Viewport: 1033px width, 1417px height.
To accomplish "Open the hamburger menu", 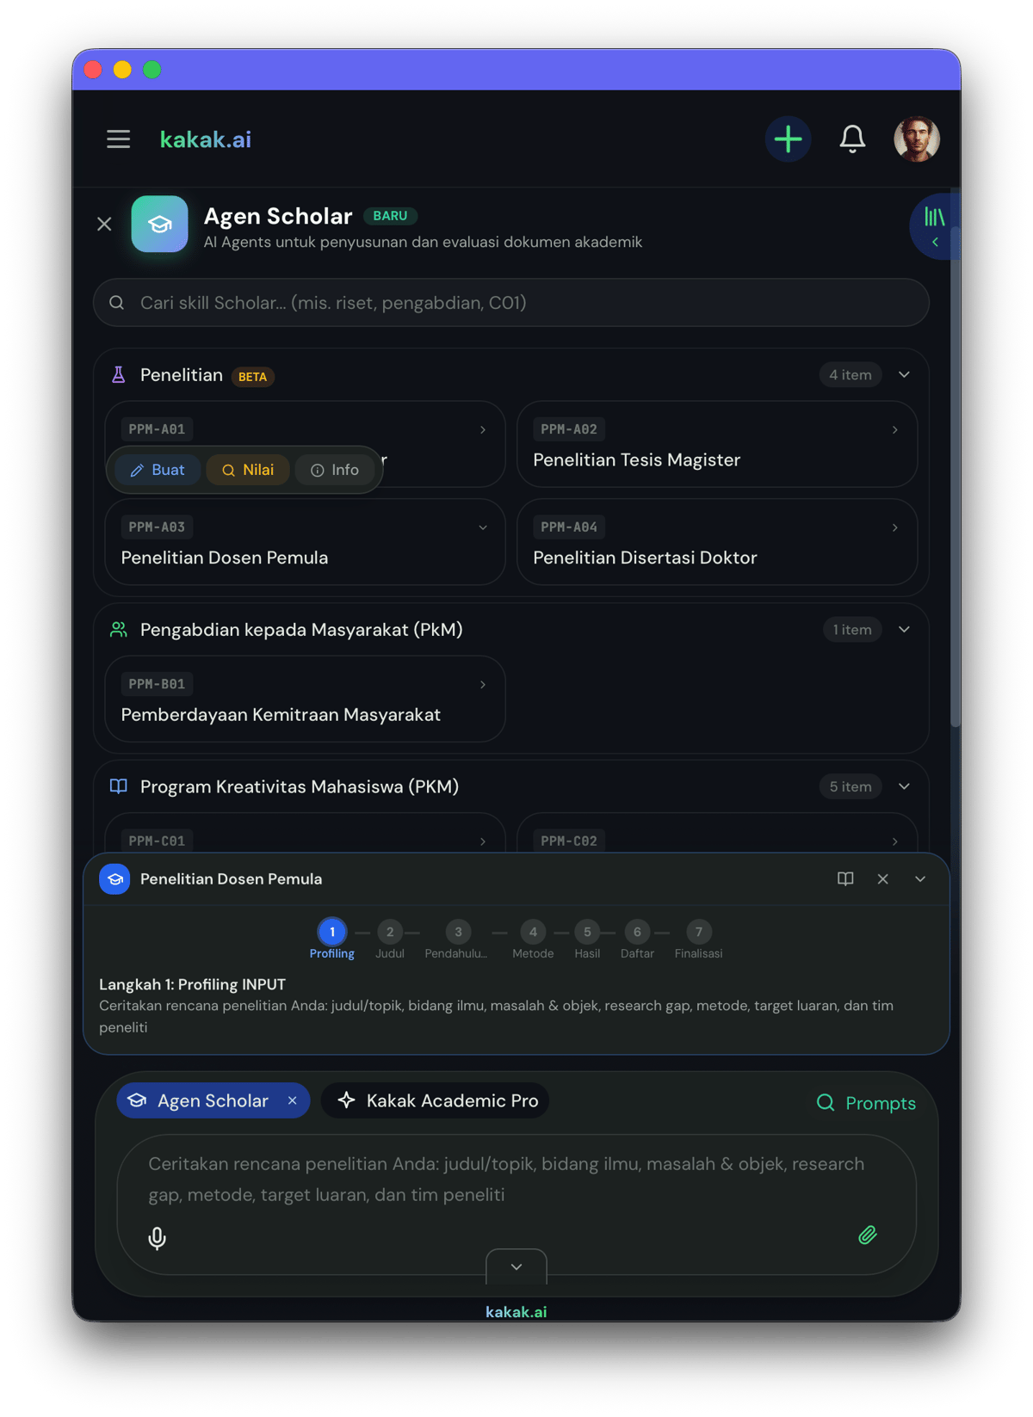I will click(118, 139).
